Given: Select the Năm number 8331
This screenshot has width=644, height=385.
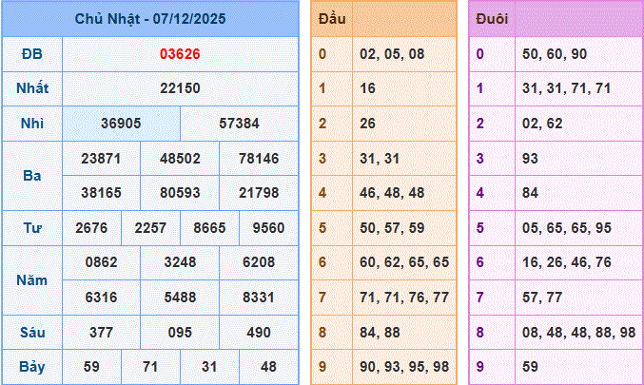Looking at the screenshot, I should click(259, 298).
